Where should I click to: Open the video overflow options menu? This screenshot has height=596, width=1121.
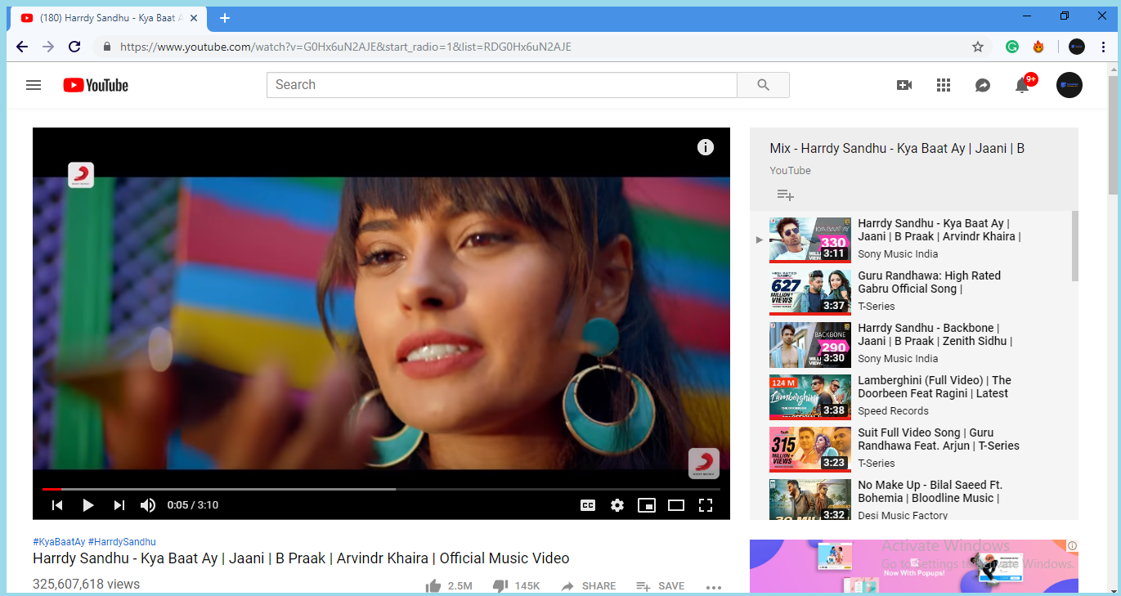click(713, 585)
